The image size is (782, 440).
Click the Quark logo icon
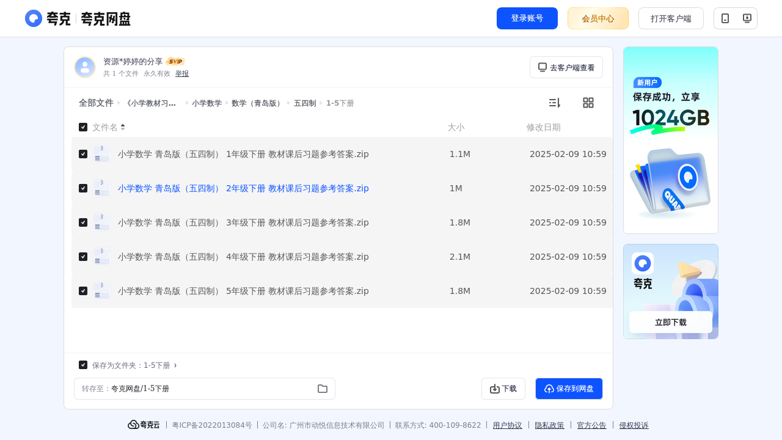click(x=34, y=18)
